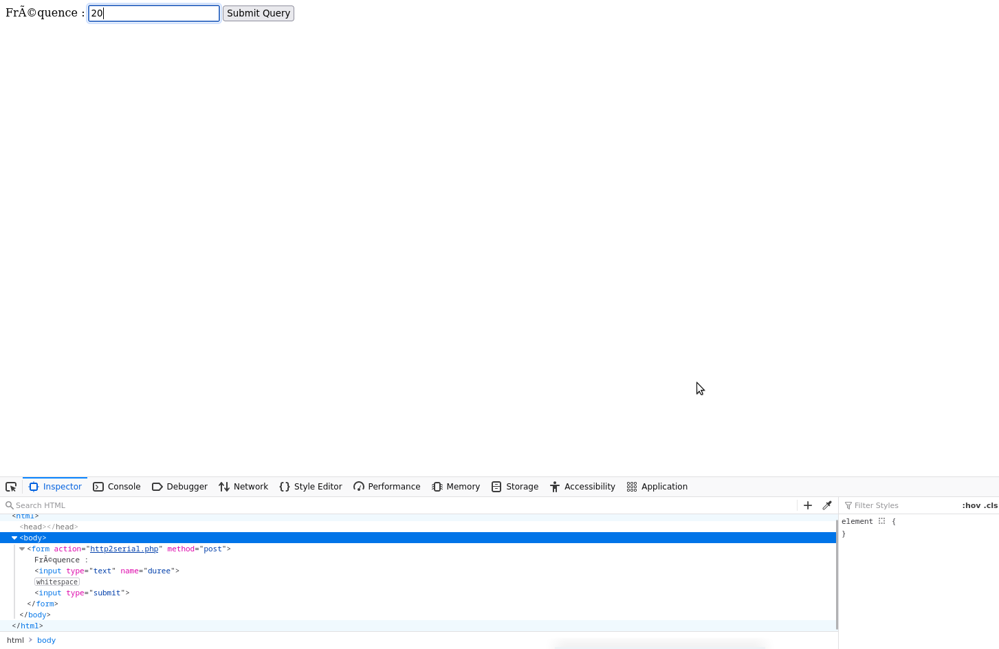Toggle the .cls classes panel

[990, 505]
